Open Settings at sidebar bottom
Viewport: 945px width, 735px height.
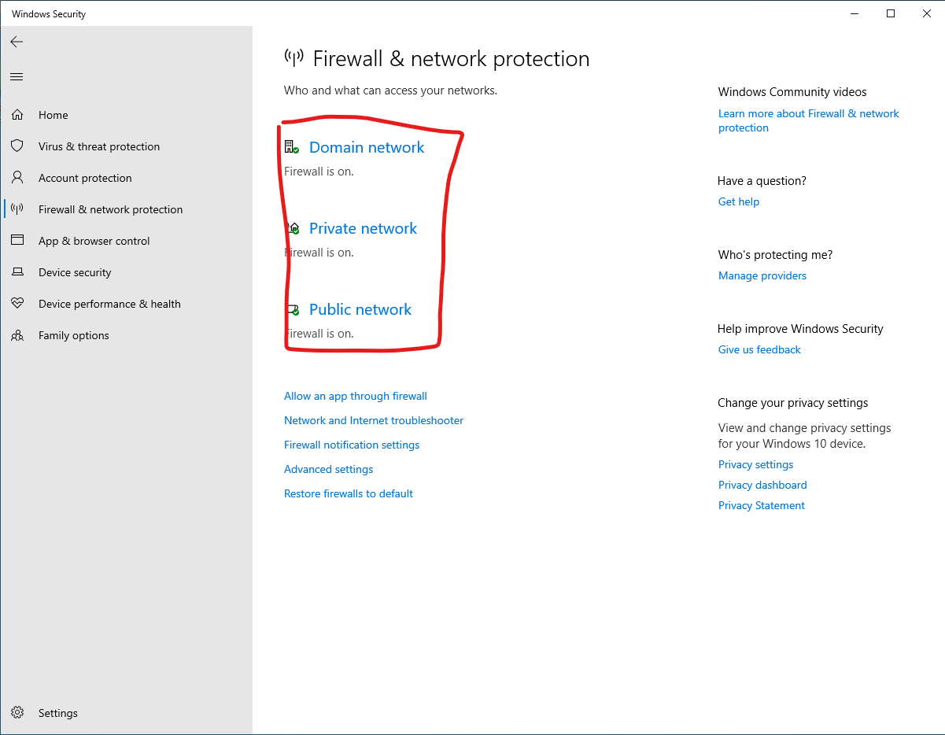57,713
